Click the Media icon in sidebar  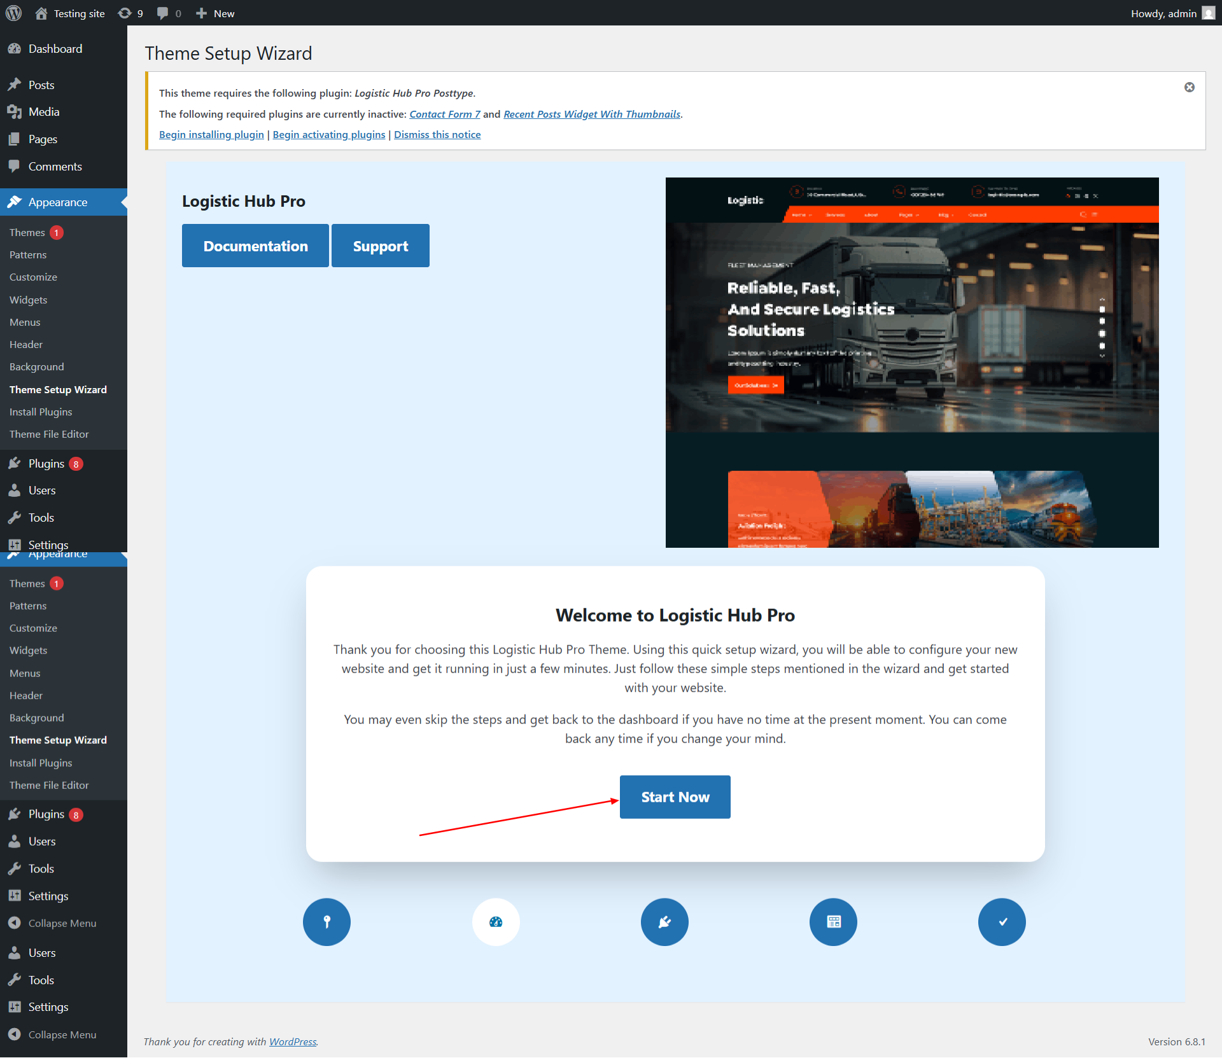pyautogui.click(x=14, y=112)
